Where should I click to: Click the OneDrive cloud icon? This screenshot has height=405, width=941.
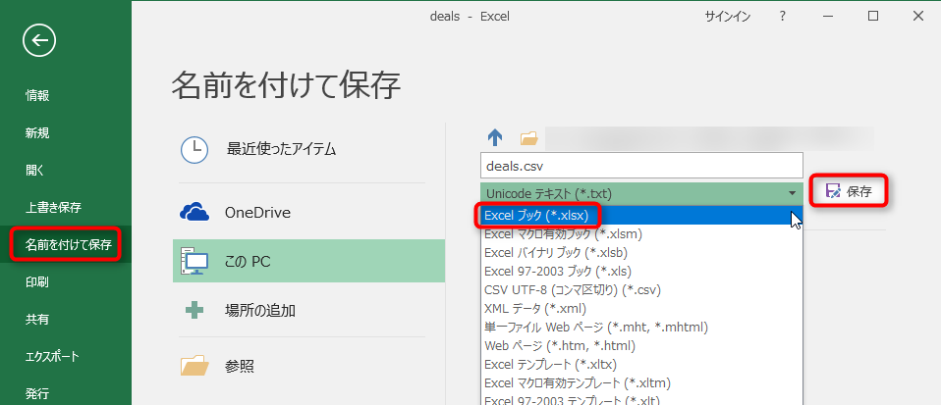click(194, 212)
